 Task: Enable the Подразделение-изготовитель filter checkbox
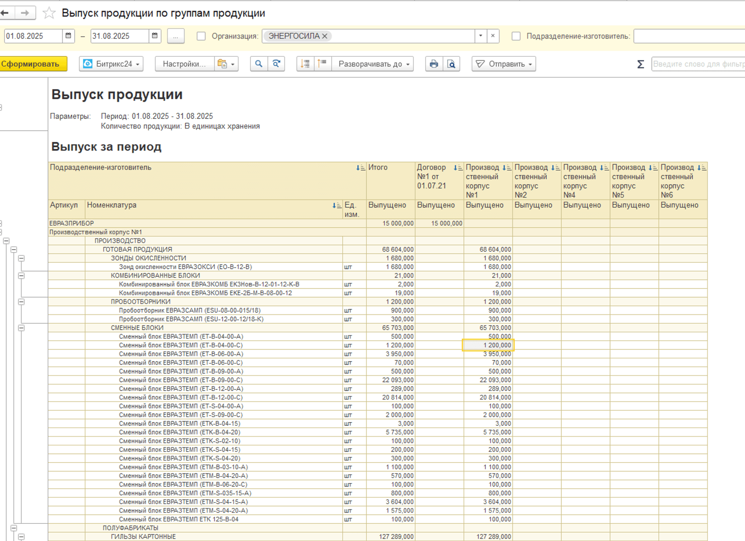click(x=516, y=36)
